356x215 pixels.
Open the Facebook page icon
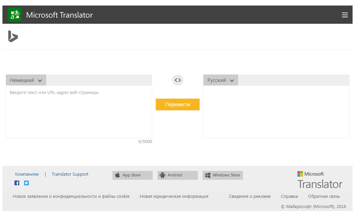[x=17, y=183]
